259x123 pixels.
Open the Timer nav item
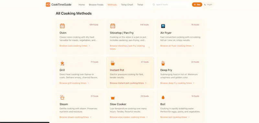[x=140, y=5]
